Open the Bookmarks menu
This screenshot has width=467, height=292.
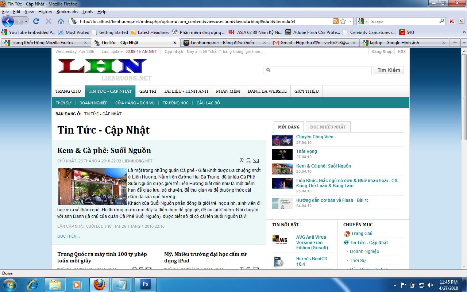pyautogui.click(x=67, y=12)
